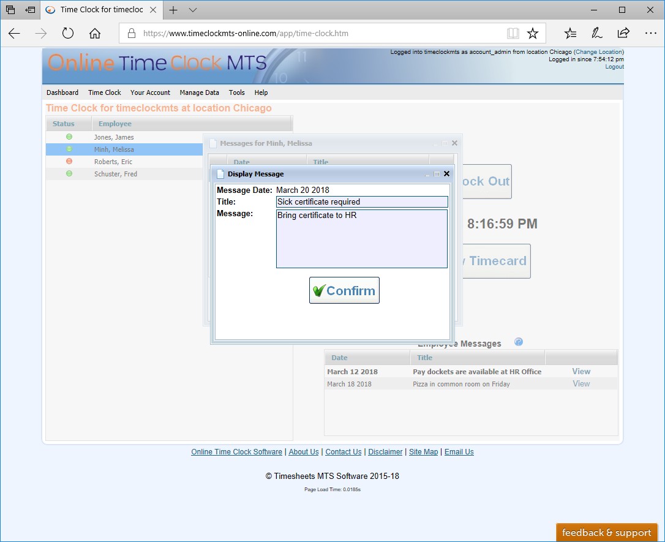Click the Change Location link
Screen dimensions: 665x542
[x=598, y=52]
